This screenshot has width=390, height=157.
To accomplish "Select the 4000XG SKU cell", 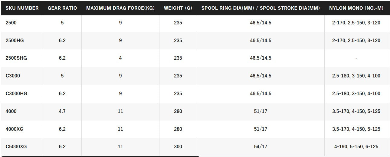I will (15, 129).
